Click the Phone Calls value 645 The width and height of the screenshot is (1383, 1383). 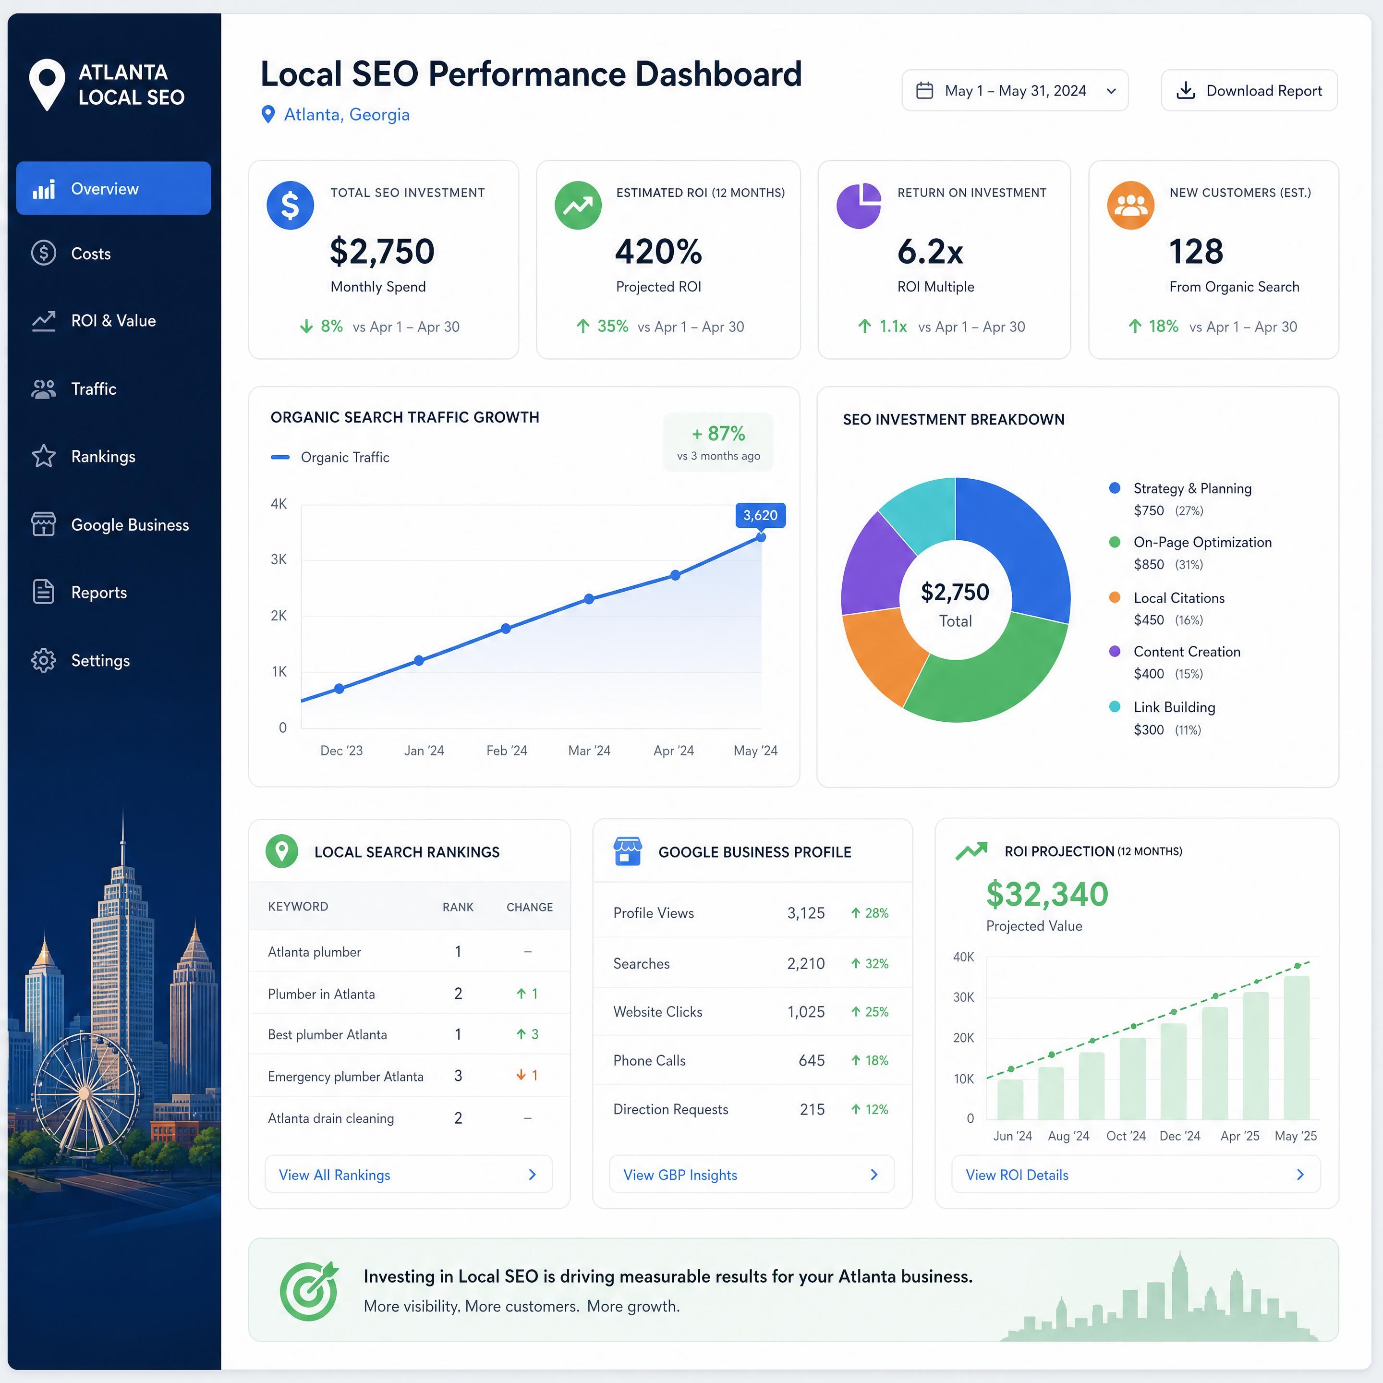(812, 1060)
